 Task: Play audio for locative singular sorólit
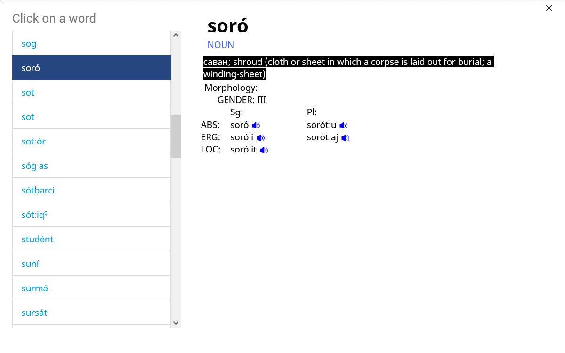pyautogui.click(x=264, y=150)
